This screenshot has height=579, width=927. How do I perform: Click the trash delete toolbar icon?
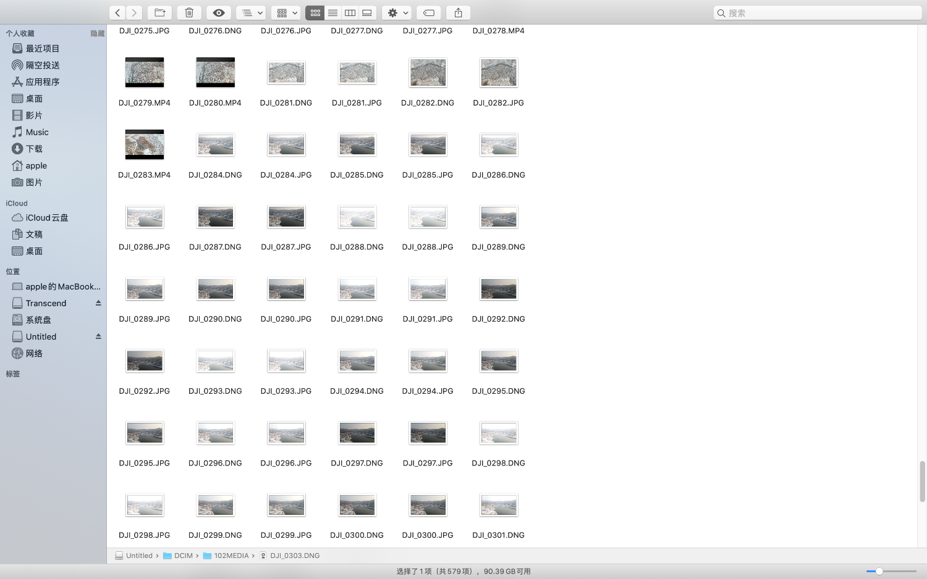(x=189, y=12)
